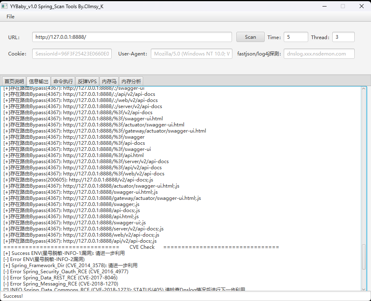Open the File menu

(11, 17)
